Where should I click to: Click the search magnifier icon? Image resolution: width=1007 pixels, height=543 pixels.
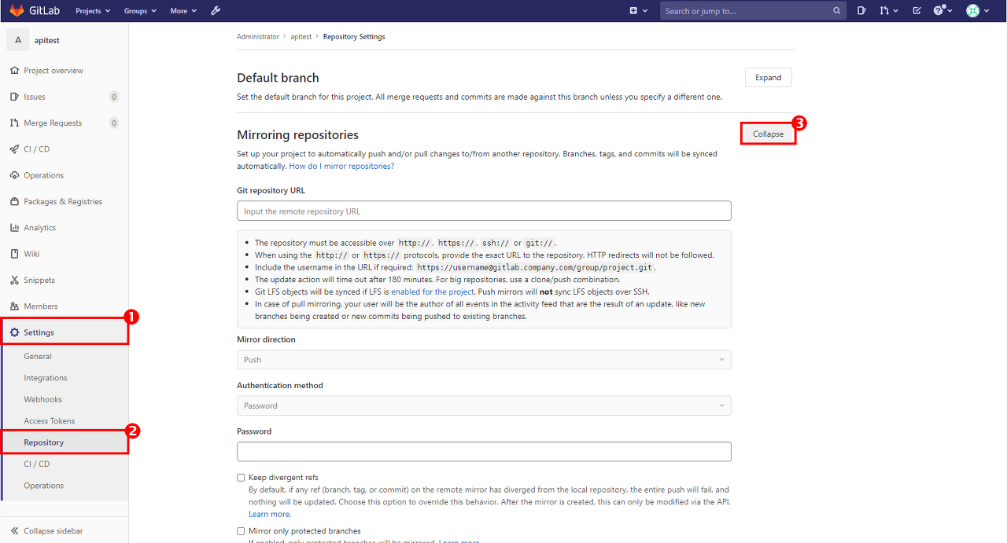tap(835, 10)
